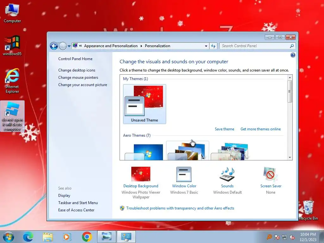Viewport: 324px width, 243px height.
Task: Click the Sounds icon
Action: tap(227, 174)
